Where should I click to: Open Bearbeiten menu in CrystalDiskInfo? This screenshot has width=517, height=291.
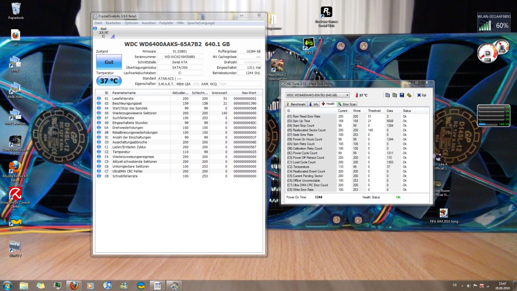(113, 23)
